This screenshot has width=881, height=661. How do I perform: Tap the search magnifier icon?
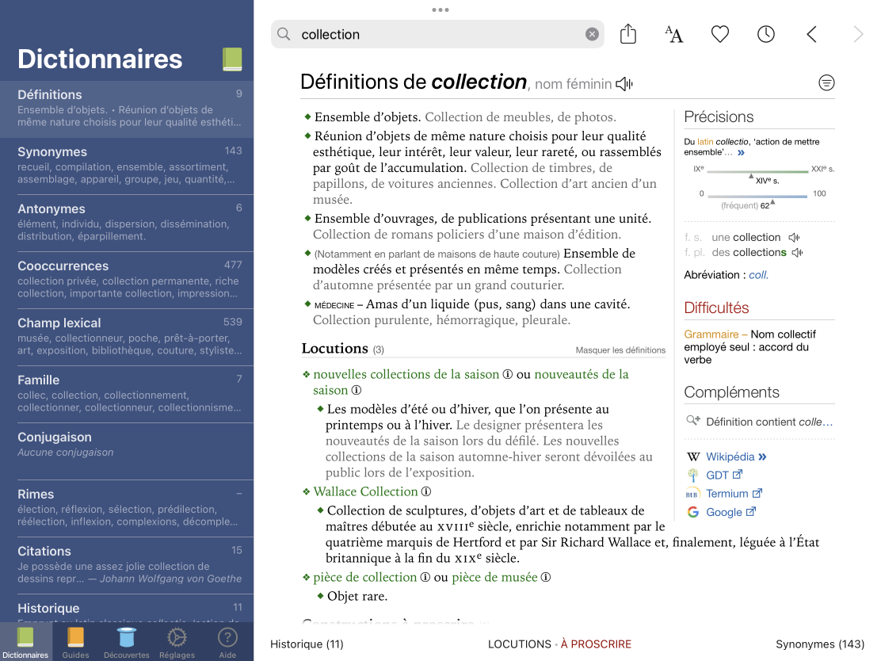(284, 34)
